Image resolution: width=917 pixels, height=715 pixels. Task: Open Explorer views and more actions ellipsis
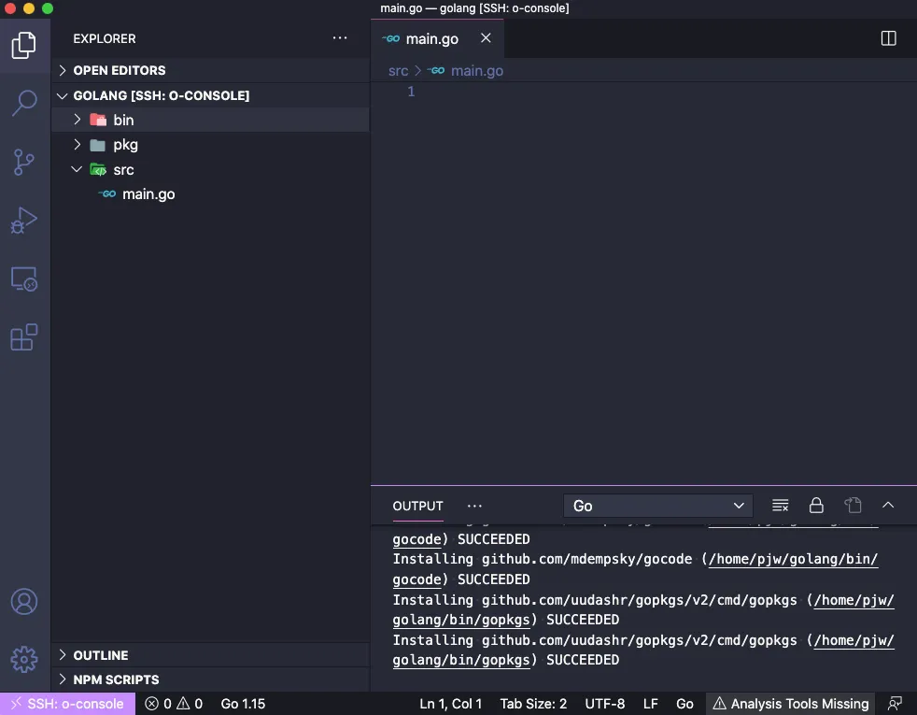(340, 38)
